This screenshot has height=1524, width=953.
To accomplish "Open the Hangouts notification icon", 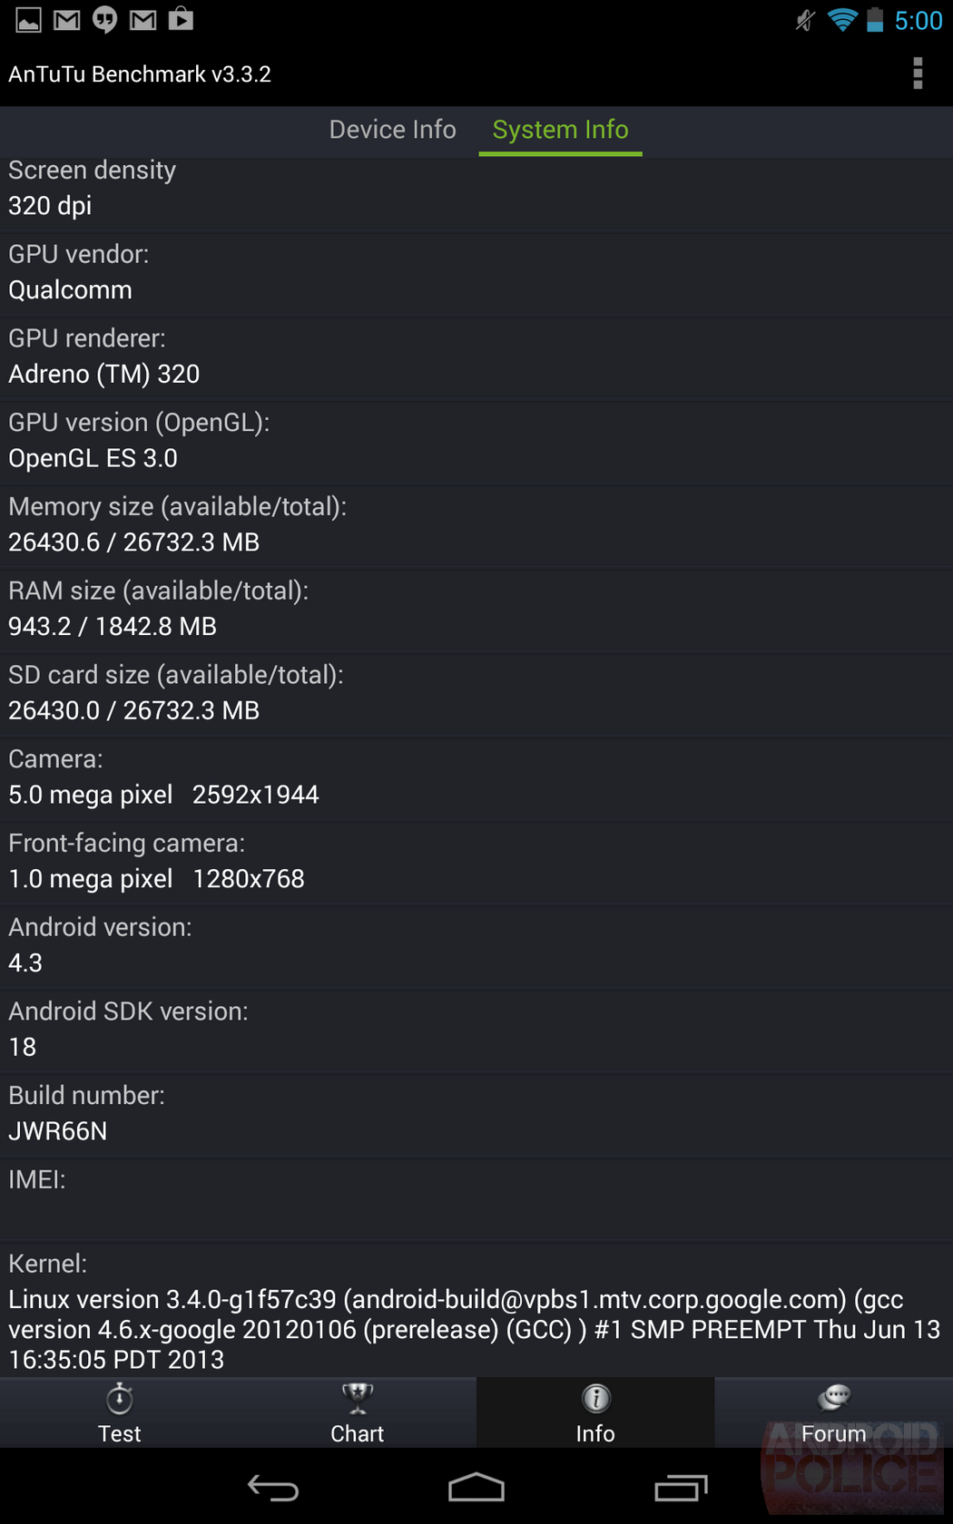I will pos(104,20).
